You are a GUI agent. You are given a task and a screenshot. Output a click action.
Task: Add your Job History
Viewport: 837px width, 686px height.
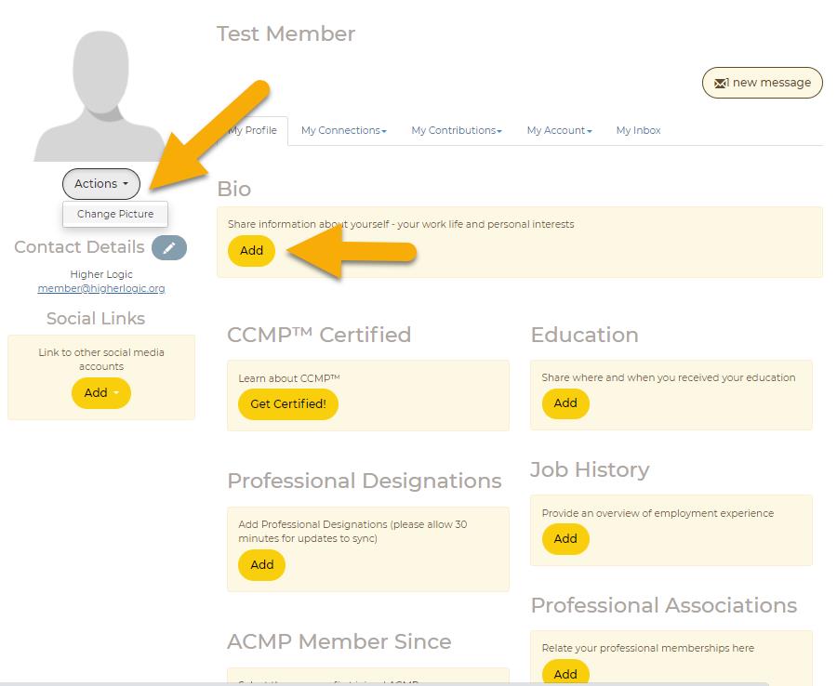(x=565, y=539)
